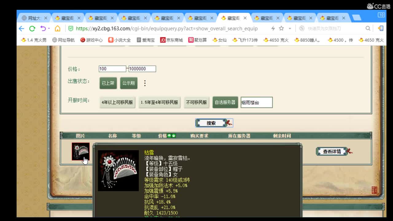Toggle the 4年以上可移民服 filter
This screenshot has width=393, height=221.
(x=117, y=102)
